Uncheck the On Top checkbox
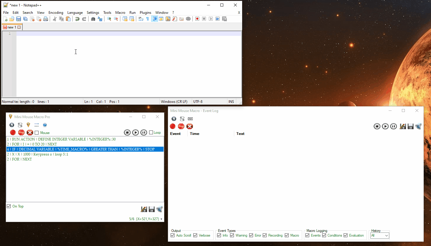This screenshot has height=246, width=431. (9, 206)
